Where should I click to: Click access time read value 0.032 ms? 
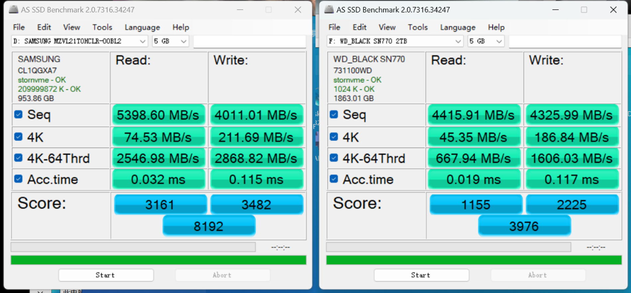pos(158,180)
